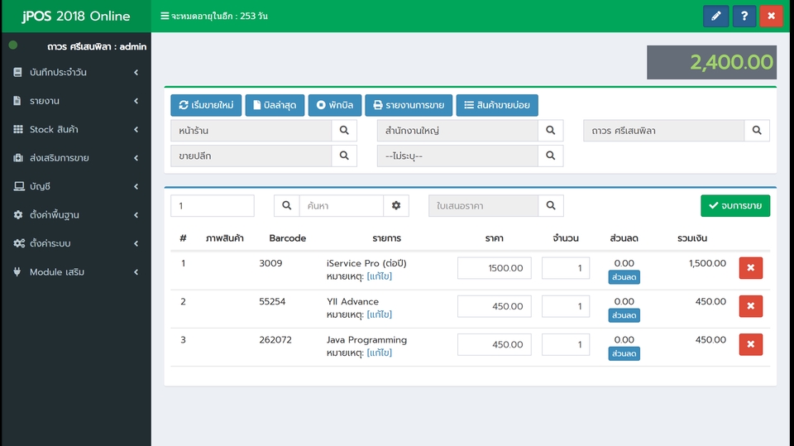
Task: Delete the iService Pro row with red X
Action: click(751, 268)
